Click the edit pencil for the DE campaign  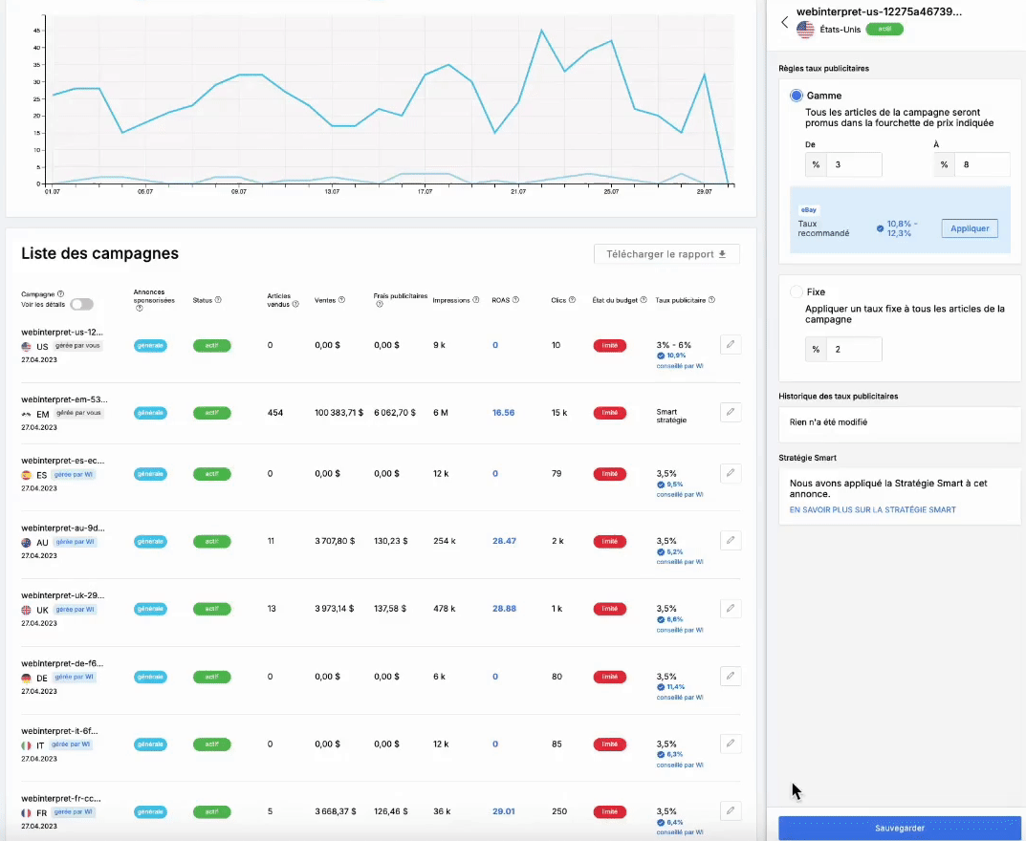(730, 677)
